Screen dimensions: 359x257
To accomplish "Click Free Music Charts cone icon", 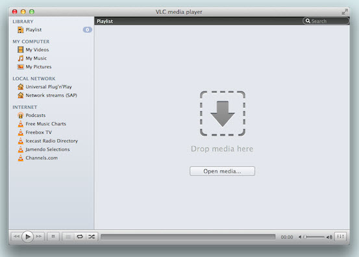I will pyautogui.click(x=21, y=124).
